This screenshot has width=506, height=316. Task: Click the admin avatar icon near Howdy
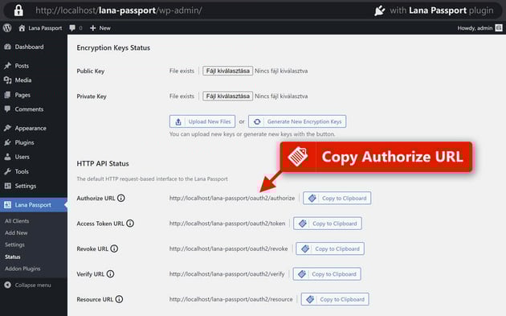pos(499,28)
